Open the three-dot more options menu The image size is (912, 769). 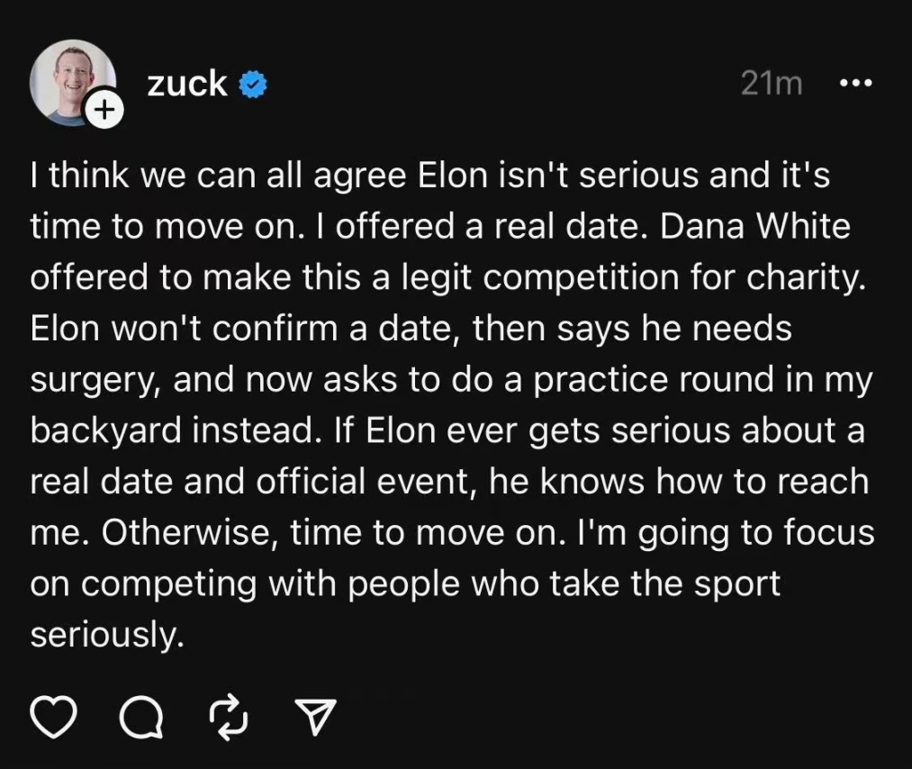[x=854, y=83]
